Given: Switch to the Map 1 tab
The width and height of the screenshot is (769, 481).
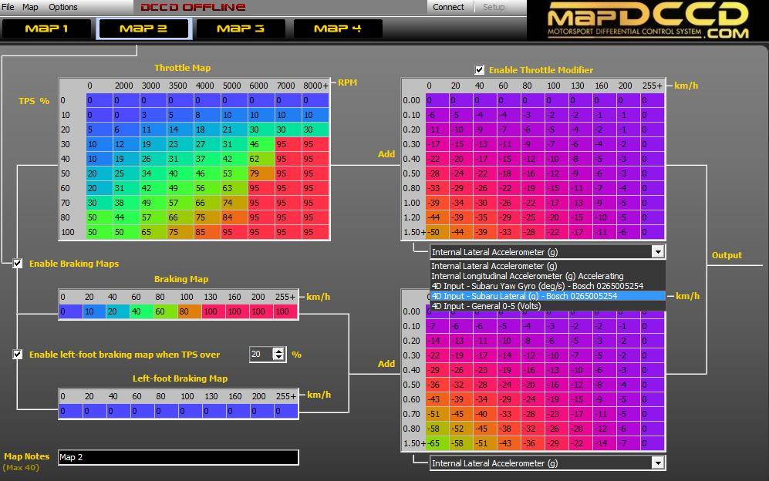Looking at the screenshot, I should (46, 28).
